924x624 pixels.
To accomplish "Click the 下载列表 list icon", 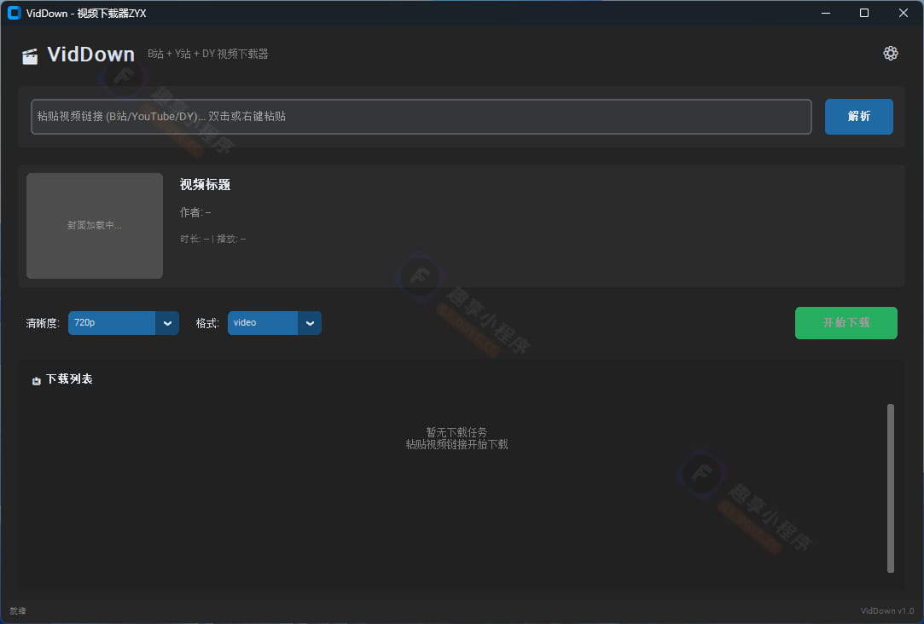I will (x=36, y=379).
